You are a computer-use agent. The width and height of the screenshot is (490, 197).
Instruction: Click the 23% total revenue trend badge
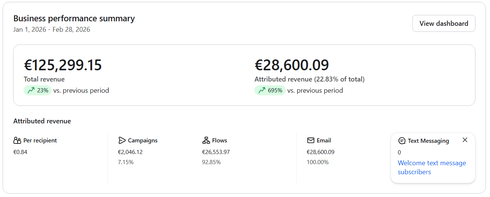[x=37, y=90]
